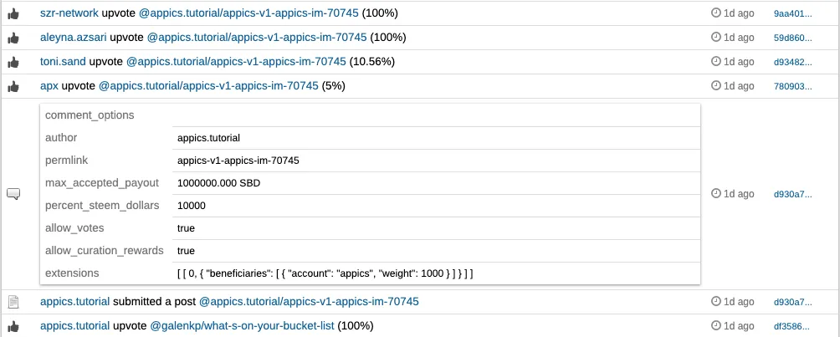Open toni.sand user link

[x=63, y=62]
